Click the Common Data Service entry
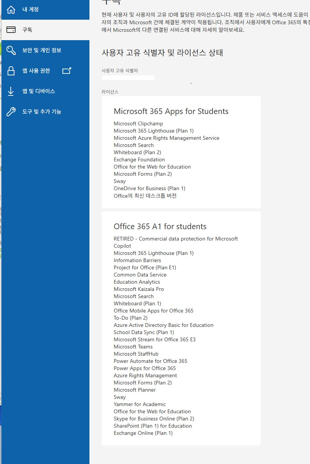This screenshot has width=310, height=464. pyautogui.click(x=140, y=275)
